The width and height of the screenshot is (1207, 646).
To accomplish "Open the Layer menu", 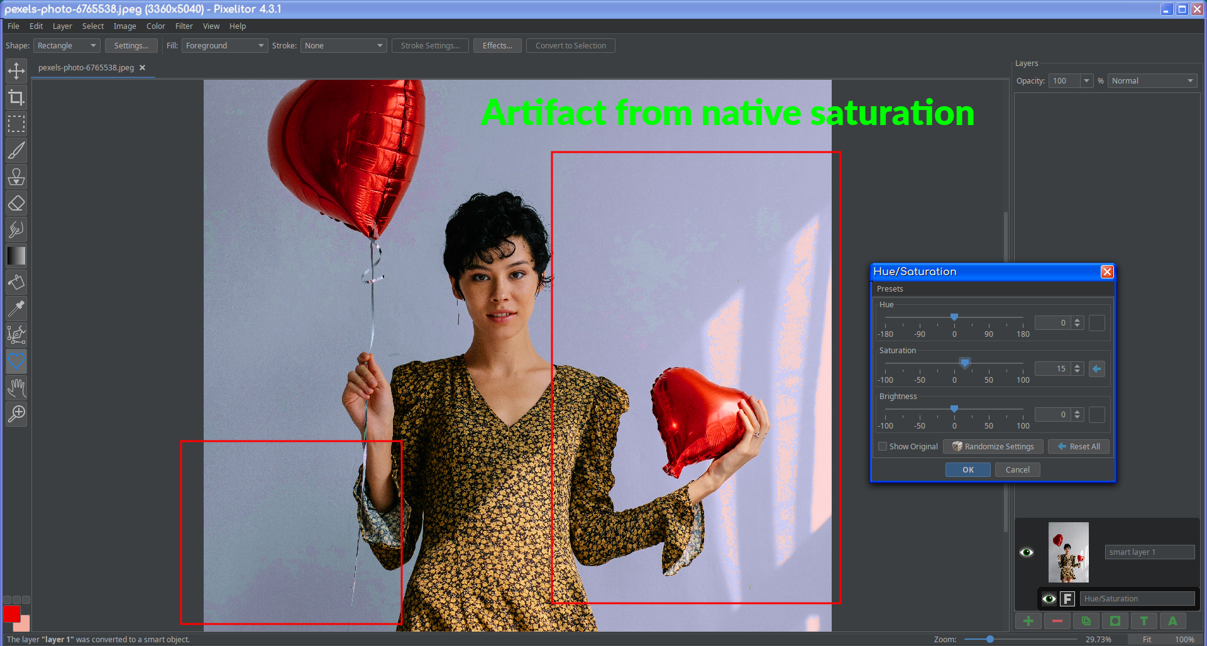I will 62,26.
